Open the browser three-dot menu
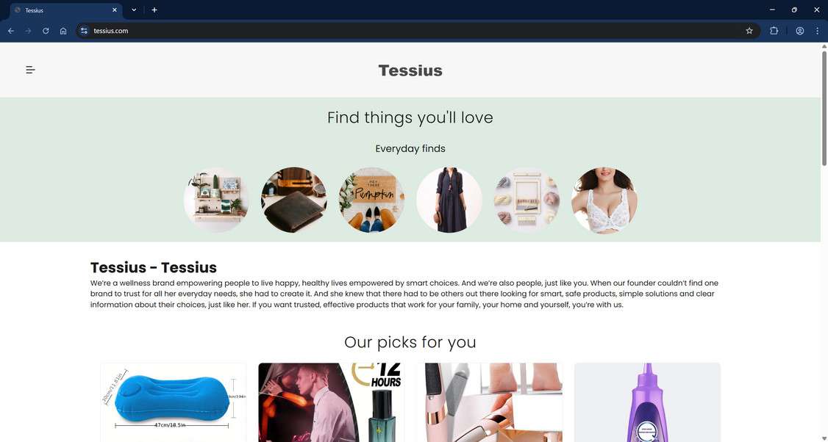Image resolution: width=828 pixels, height=442 pixels. (x=817, y=31)
